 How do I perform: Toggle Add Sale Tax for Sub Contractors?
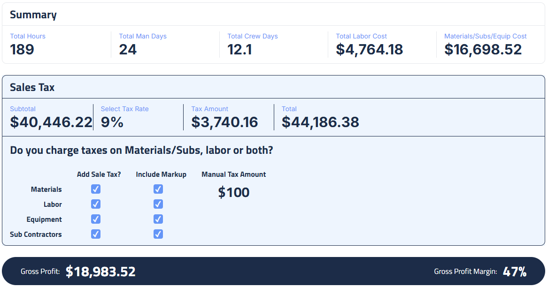pyautogui.click(x=96, y=234)
